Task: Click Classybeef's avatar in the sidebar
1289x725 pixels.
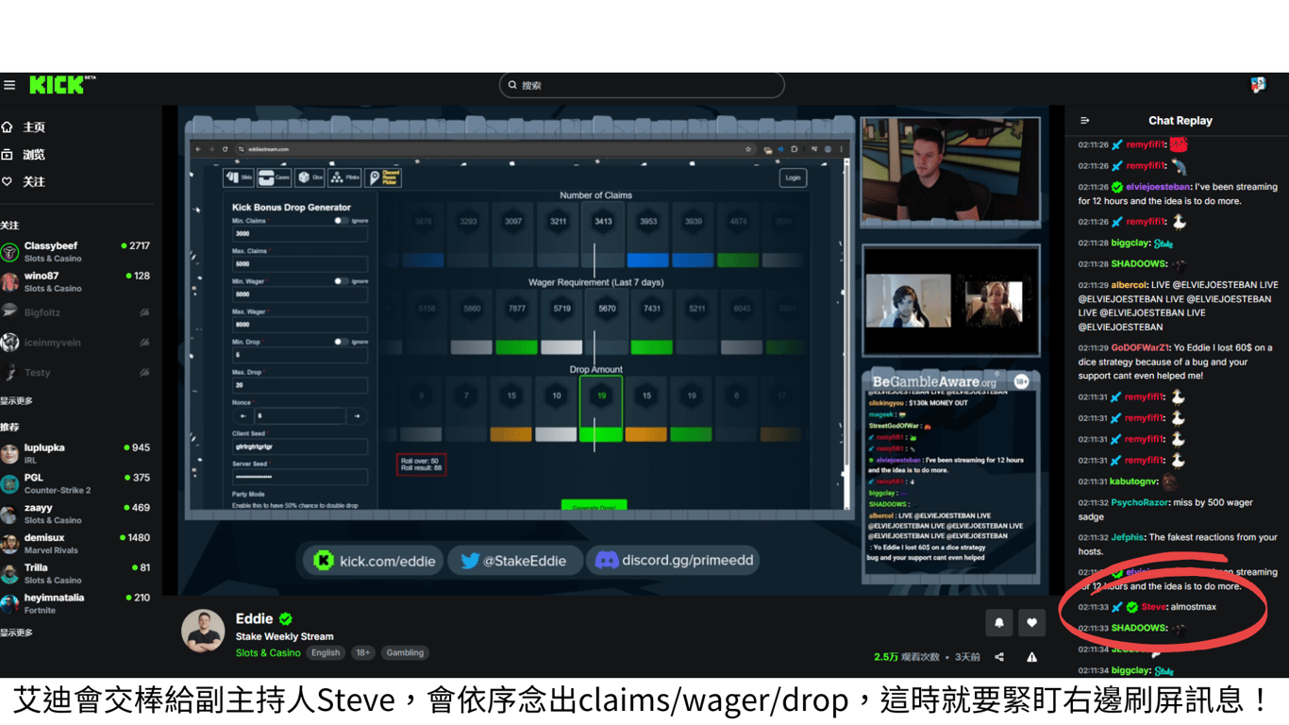Action: (9, 252)
